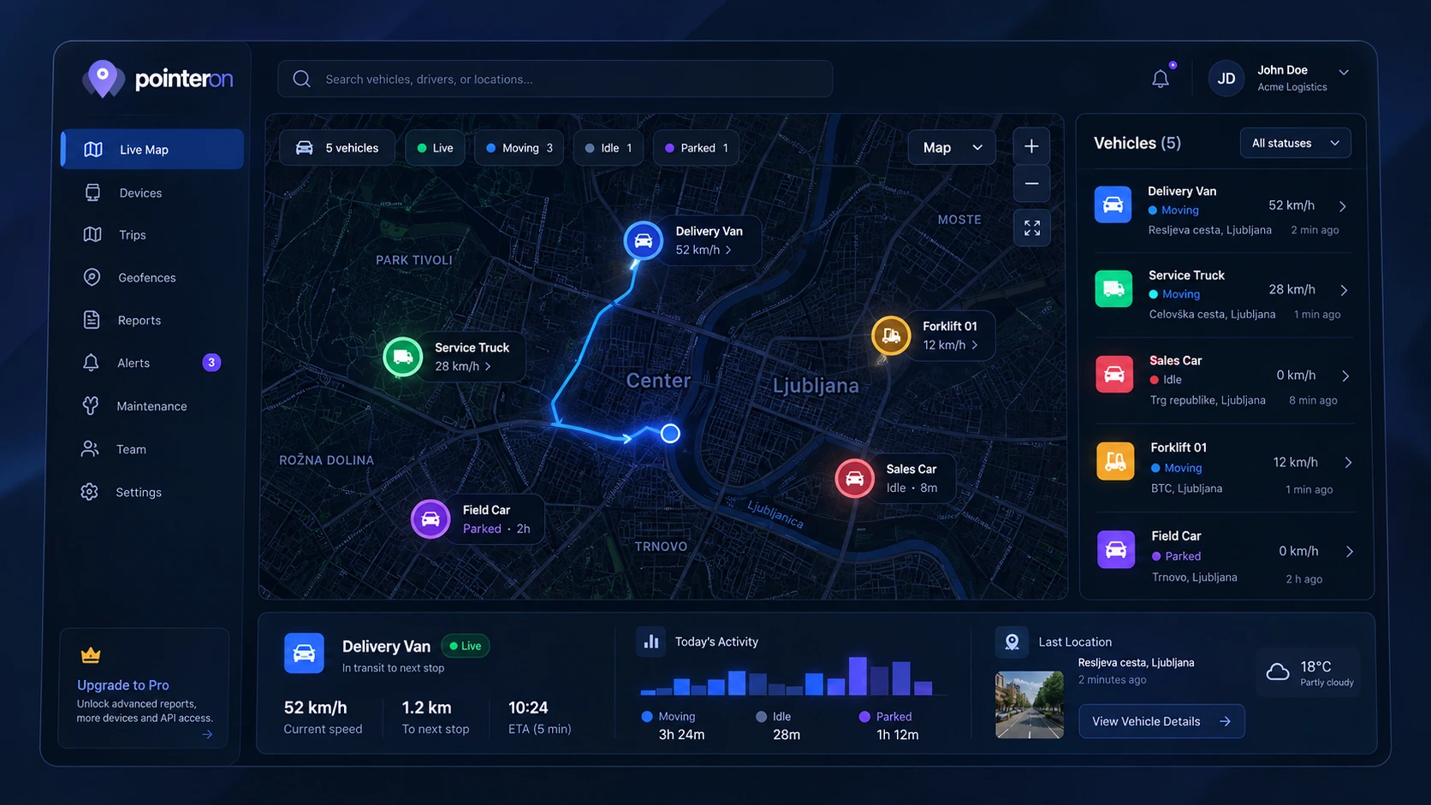Image resolution: width=1431 pixels, height=805 pixels.
Task: Expand Field Car row chevron in list
Action: click(1350, 551)
